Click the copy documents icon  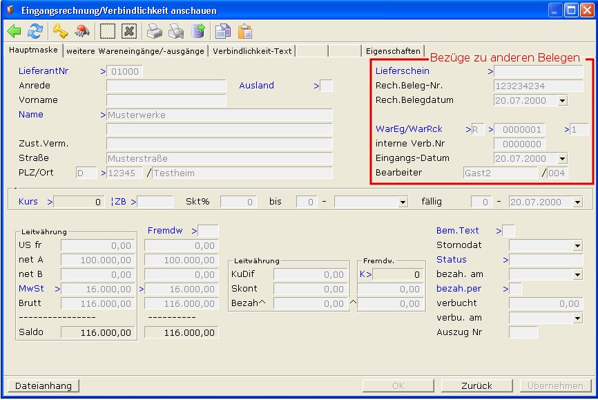coord(222,31)
